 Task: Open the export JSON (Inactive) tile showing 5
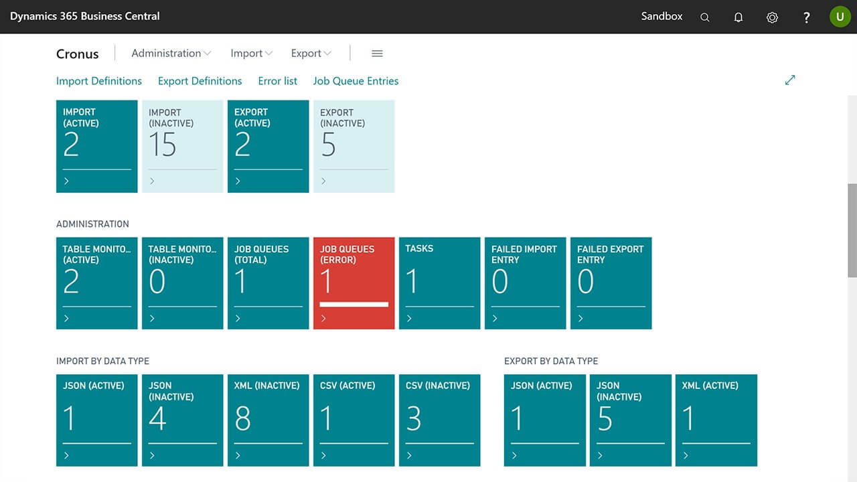[x=631, y=420]
